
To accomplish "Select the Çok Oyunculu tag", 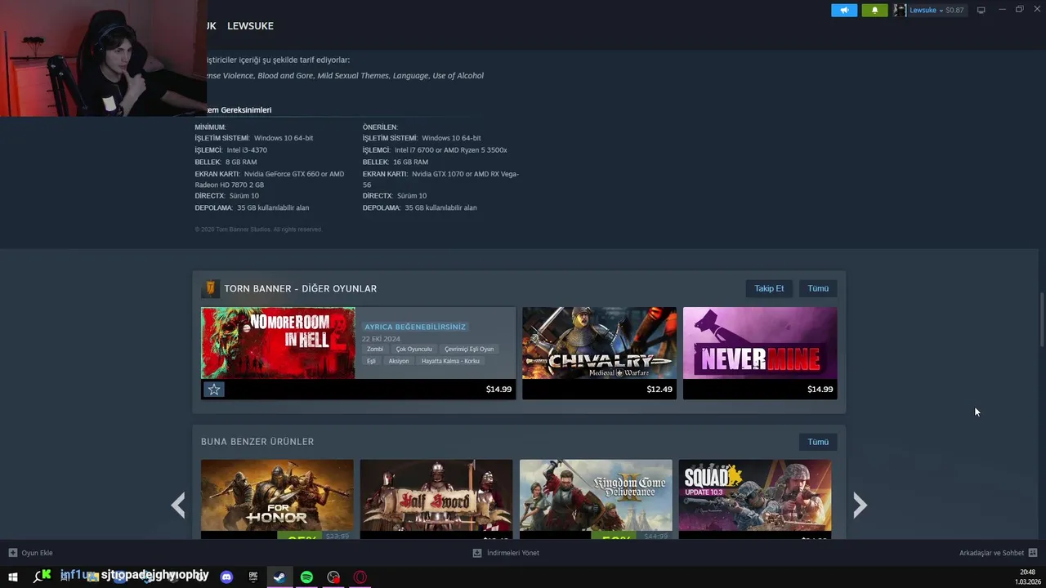I will coord(413,349).
